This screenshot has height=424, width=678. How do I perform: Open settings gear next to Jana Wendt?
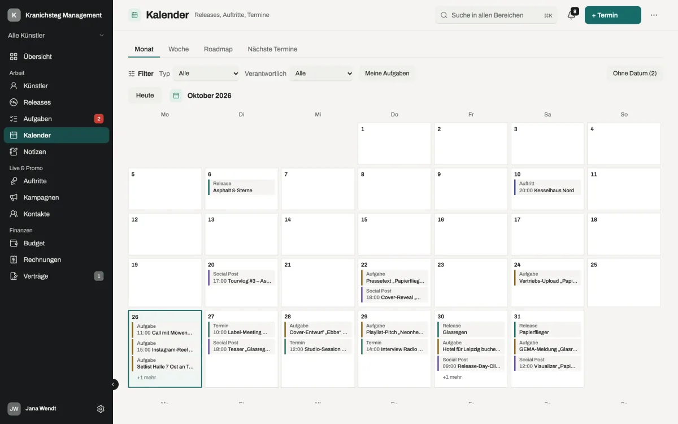(101, 409)
